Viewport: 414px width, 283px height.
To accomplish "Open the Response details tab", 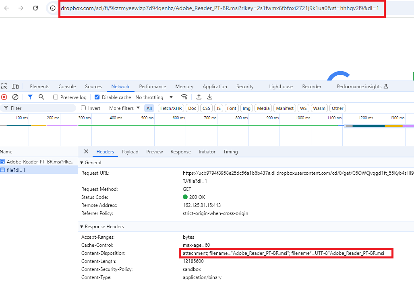I will [180, 151].
